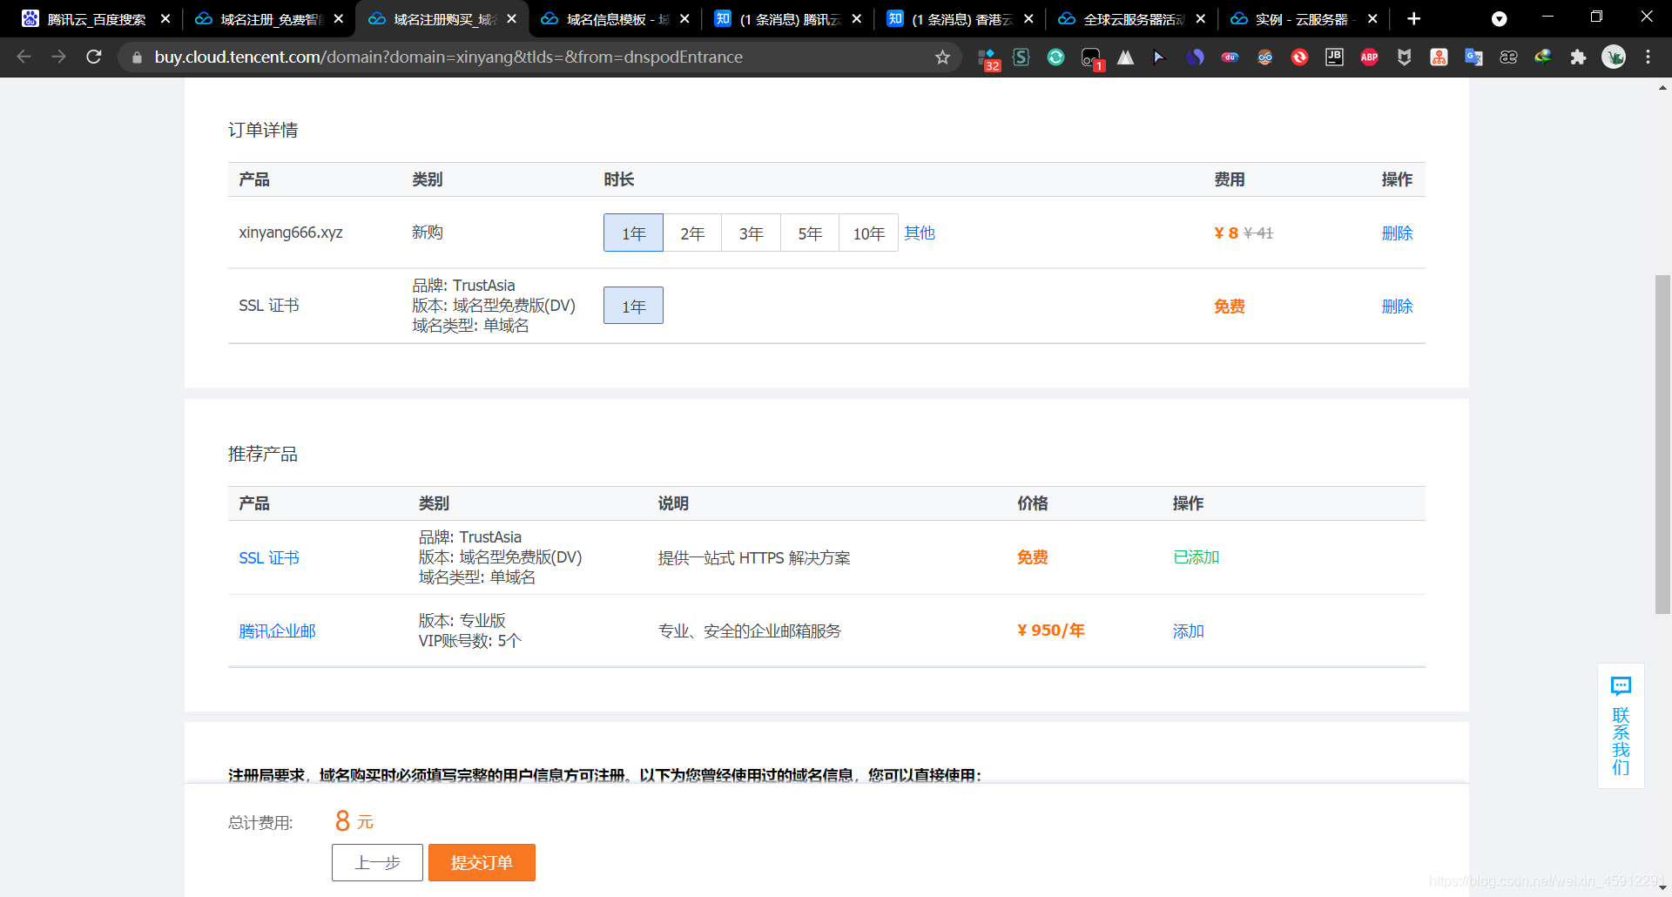This screenshot has height=897, width=1672.
Task: Click the face with glasses extension
Action: coord(1264,57)
